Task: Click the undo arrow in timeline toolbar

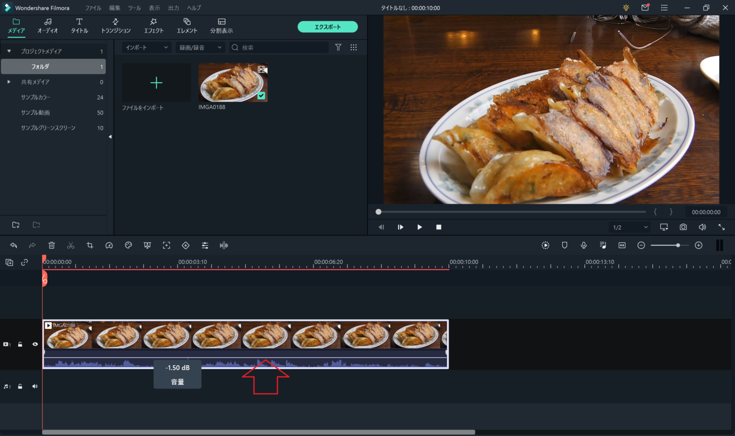Action: pyautogui.click(x=13, y=245)
